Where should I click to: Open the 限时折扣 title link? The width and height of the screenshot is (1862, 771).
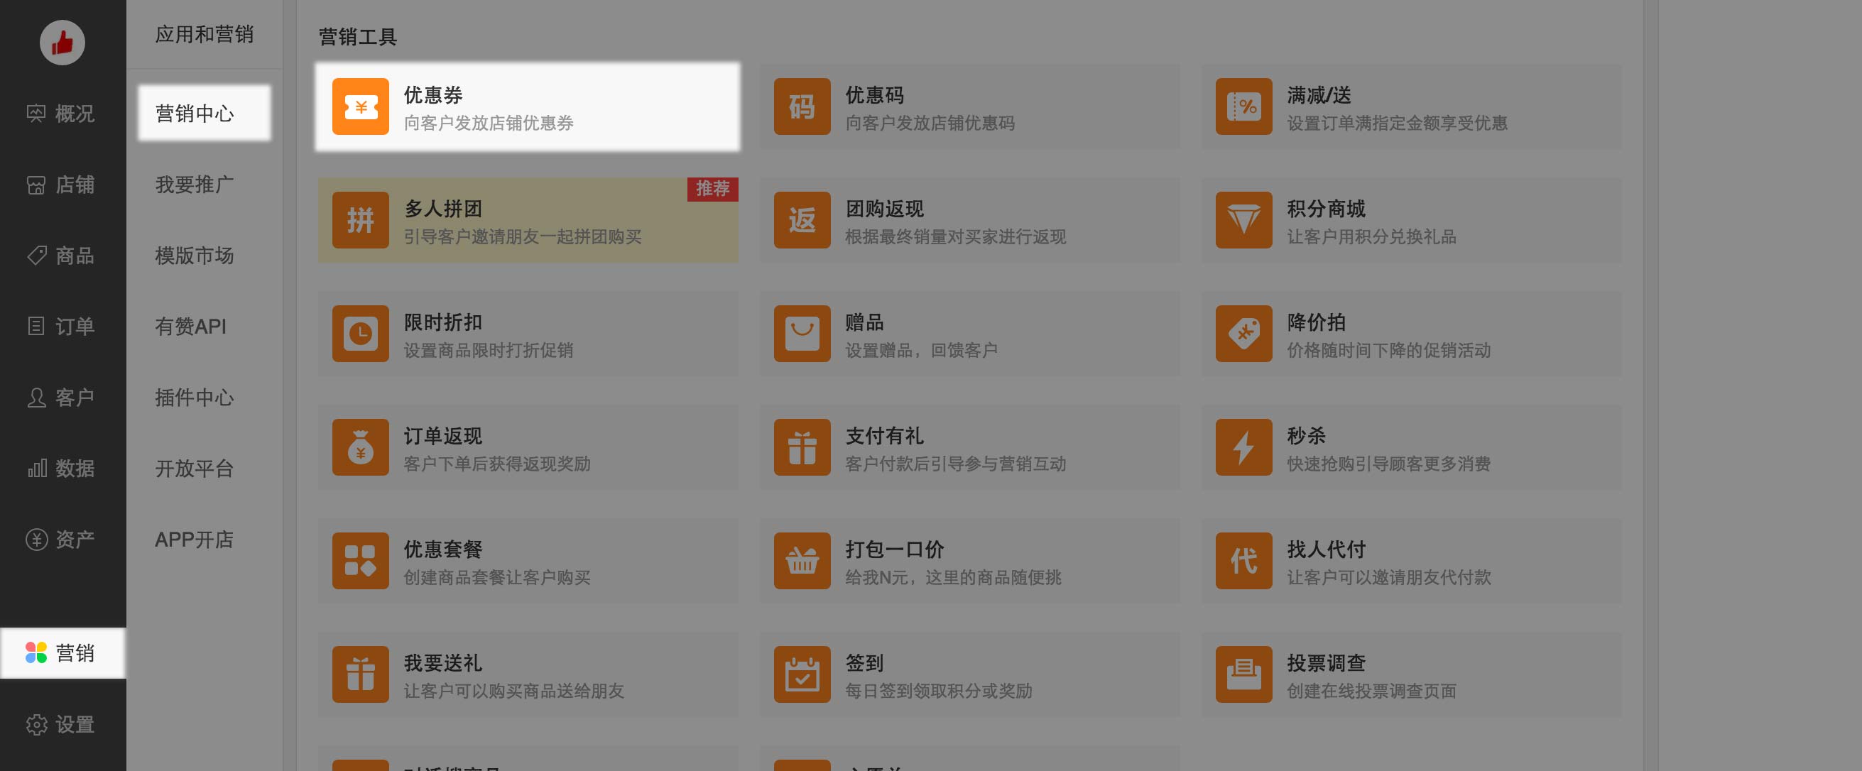point(443,322)
